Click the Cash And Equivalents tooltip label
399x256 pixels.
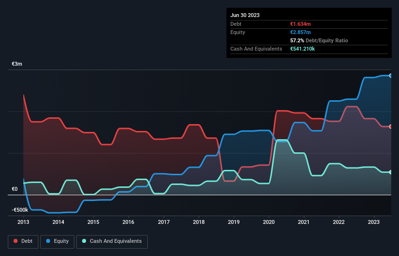click(256, 49)
